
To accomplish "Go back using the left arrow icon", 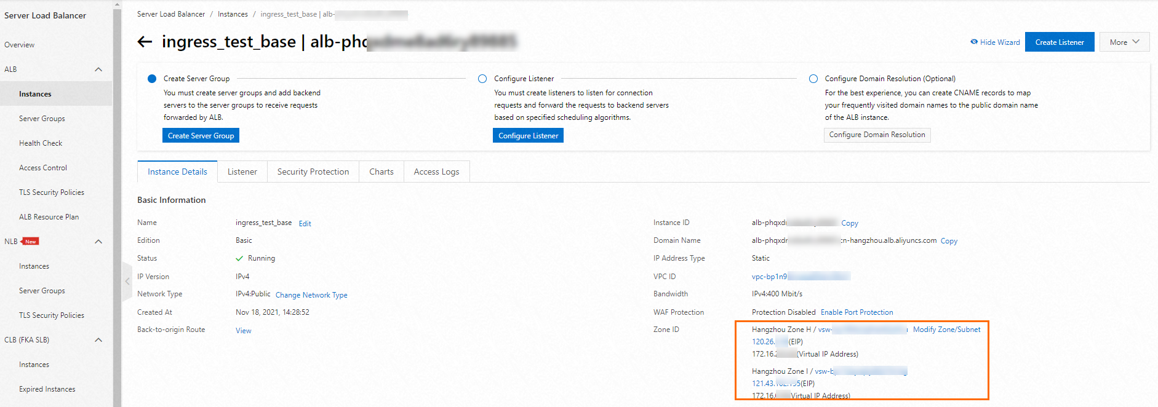I will coord(145,42).
